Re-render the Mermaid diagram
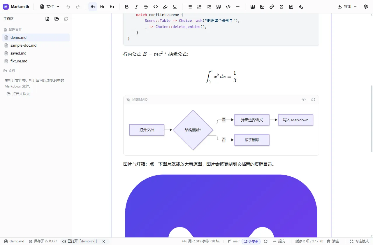373x245 pixels. click(x=313, y=99)
